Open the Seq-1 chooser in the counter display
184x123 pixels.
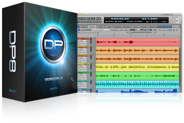pos(148,22)
